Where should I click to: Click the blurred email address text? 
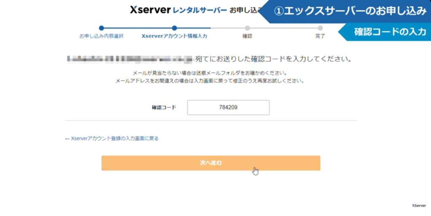[130, 58]
